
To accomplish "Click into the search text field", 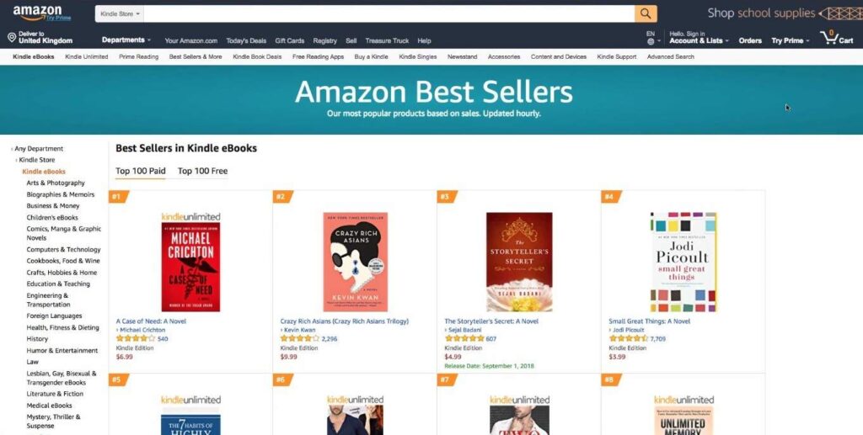I will point(388,14).
